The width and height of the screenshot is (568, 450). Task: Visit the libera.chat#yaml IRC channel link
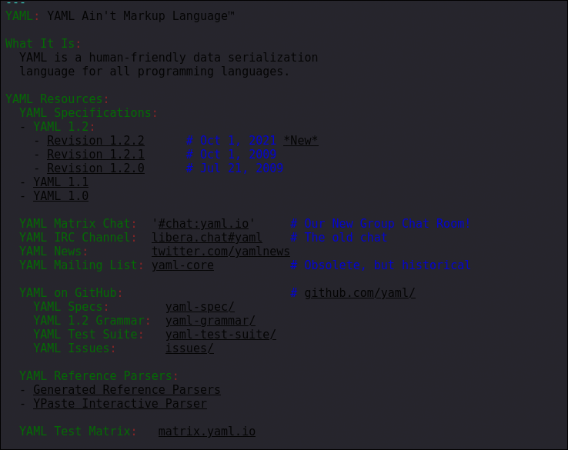207,238
